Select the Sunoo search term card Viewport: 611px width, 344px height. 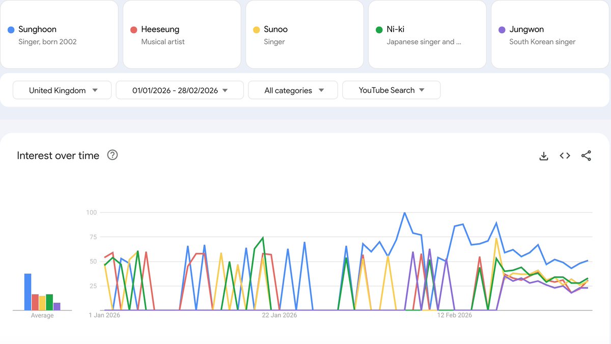304,34
